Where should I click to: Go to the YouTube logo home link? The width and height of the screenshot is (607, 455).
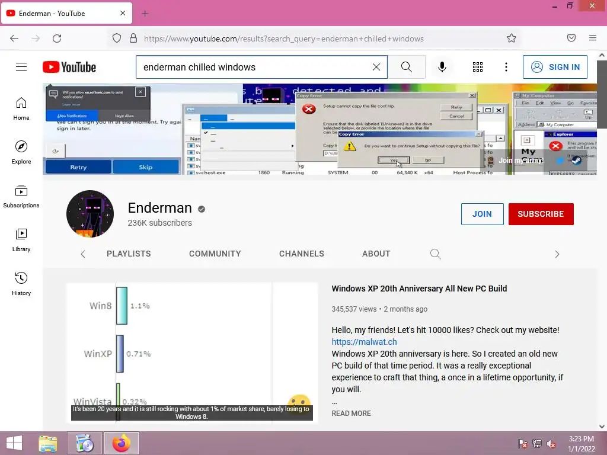pos(69,67)
